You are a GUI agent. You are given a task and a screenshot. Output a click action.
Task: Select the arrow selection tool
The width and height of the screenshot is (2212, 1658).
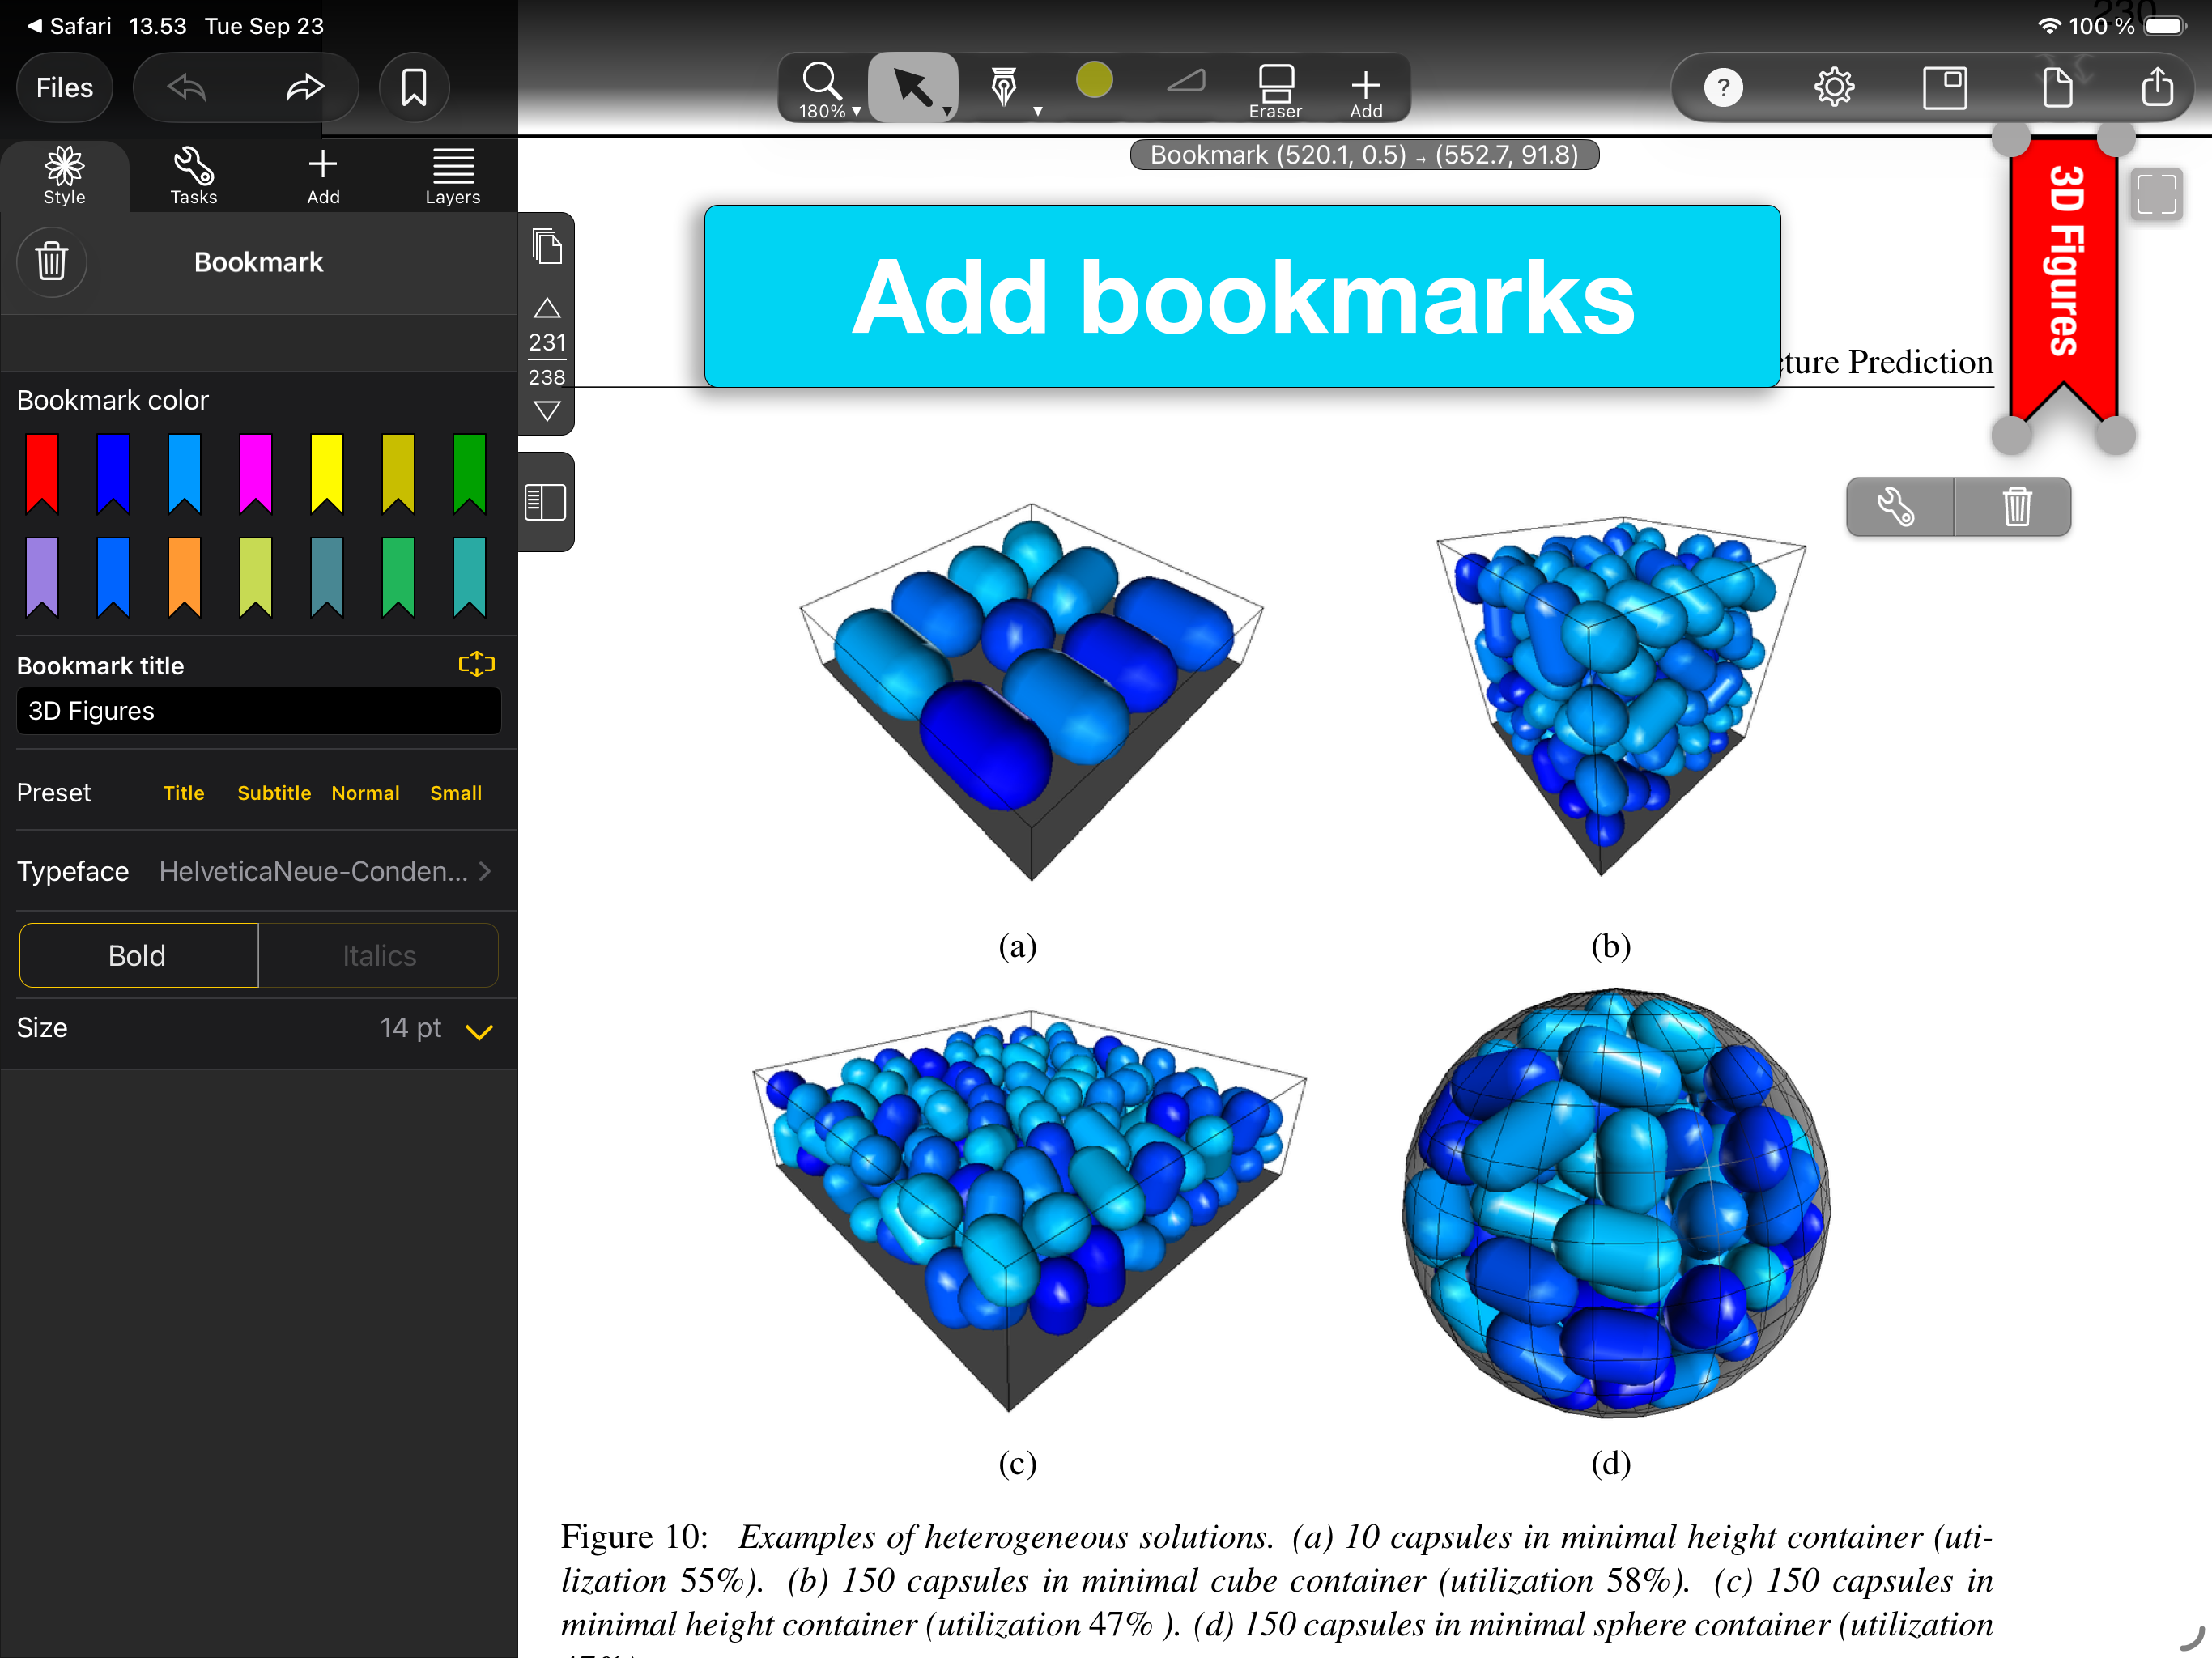click(x=911, y=88)
